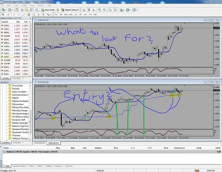The width and height of the screenshot is (222, 172).
Task: Click chart shift marker on M5 chart
Action: [x=184, y=23]
